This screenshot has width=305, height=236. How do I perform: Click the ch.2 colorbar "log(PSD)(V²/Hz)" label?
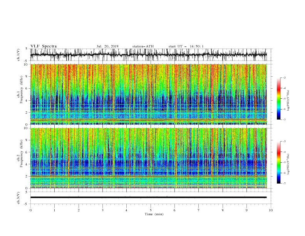point(288,164)
